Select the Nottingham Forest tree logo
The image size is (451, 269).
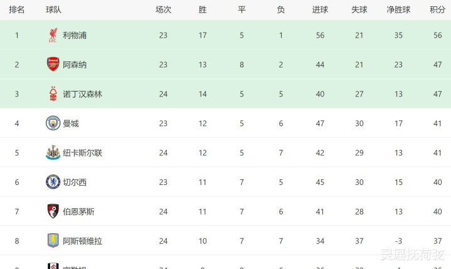[x=53, y=93]
